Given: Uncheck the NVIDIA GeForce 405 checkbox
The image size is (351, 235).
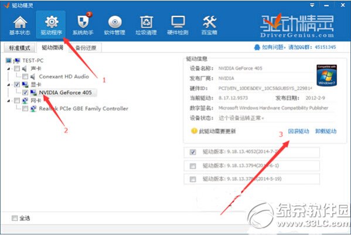Looking at the screenshot, I should tap(25, 93).
